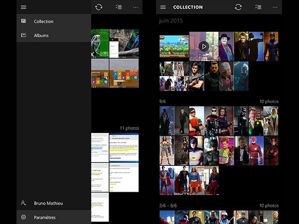Open more options ellipsis in right screen

pos(275,7)
